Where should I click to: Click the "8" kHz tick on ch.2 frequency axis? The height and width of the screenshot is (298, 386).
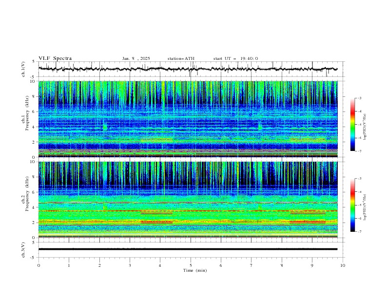(34, 177)
